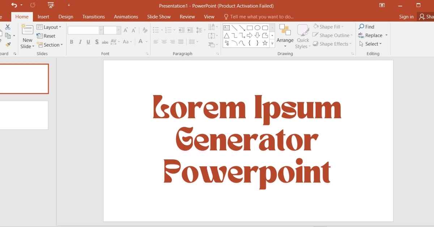This screenshot has width=434, height=227.
Task: Click the Undo arrow in title bar
Action: [14, 5]
